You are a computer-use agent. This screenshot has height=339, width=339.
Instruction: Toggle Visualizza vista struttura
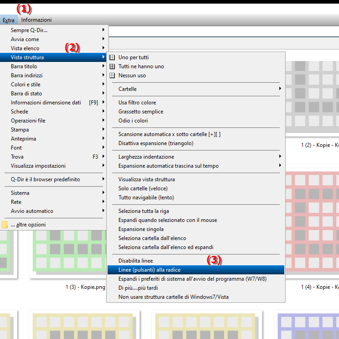pyautogui.click(x=196, y=179)
